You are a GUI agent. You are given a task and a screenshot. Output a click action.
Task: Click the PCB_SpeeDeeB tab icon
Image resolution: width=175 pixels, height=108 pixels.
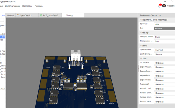pos(41,15)
